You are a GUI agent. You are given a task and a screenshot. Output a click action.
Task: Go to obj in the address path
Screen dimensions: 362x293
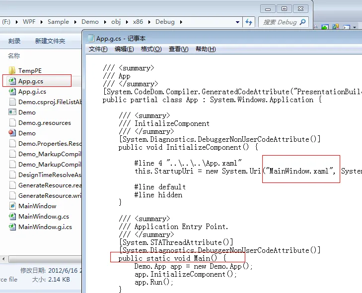click(x=116, y=22)
